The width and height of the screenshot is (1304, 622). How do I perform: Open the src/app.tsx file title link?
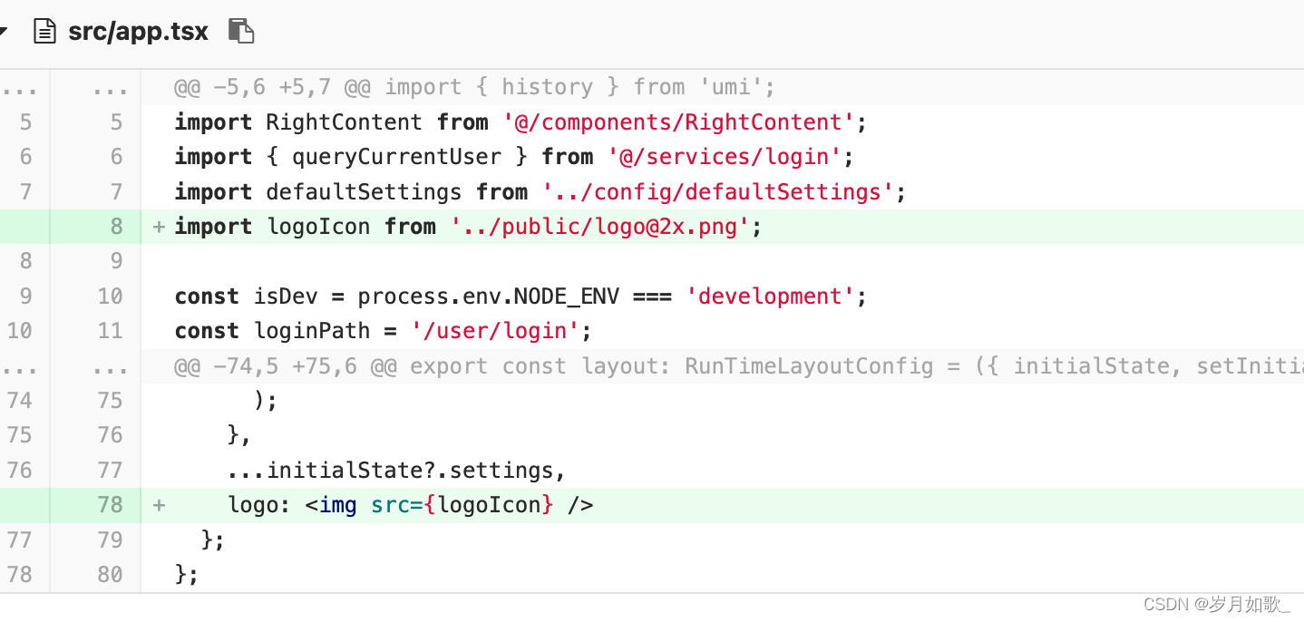point(138,32)
